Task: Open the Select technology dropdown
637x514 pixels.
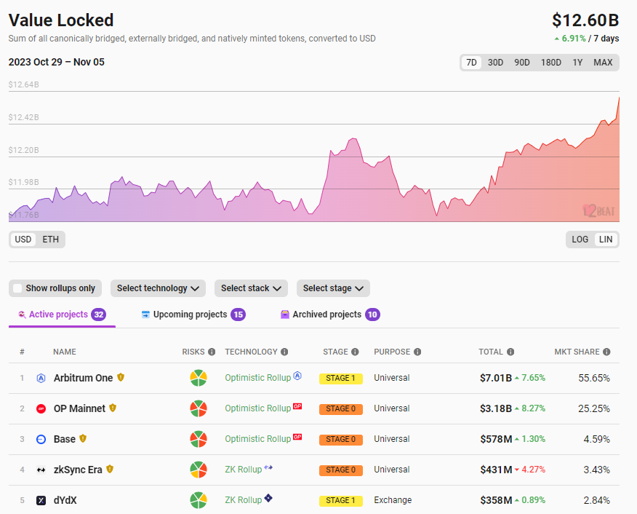Action: click(x=158, y=288)
